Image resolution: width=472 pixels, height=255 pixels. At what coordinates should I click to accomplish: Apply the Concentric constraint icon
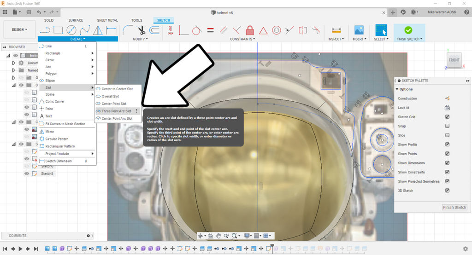[277, 30]
